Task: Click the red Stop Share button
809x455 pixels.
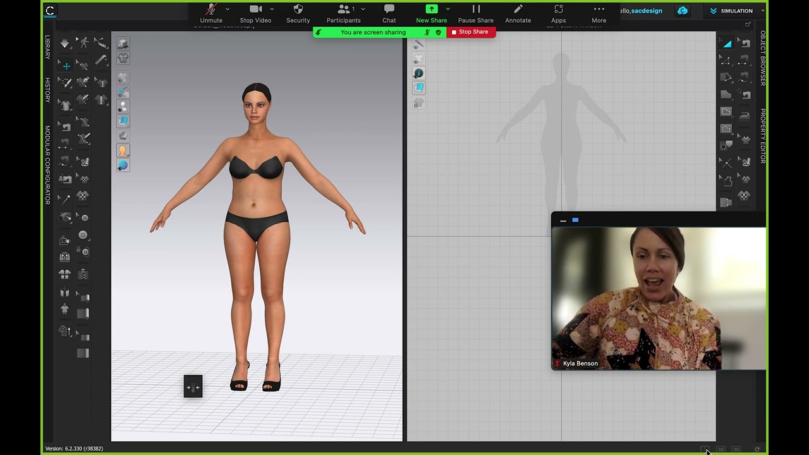Action: click(x=471, y=32)
